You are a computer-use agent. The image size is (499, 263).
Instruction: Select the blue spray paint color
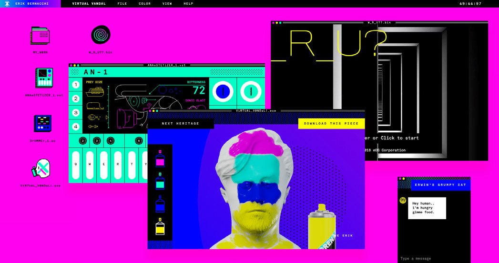160,205
